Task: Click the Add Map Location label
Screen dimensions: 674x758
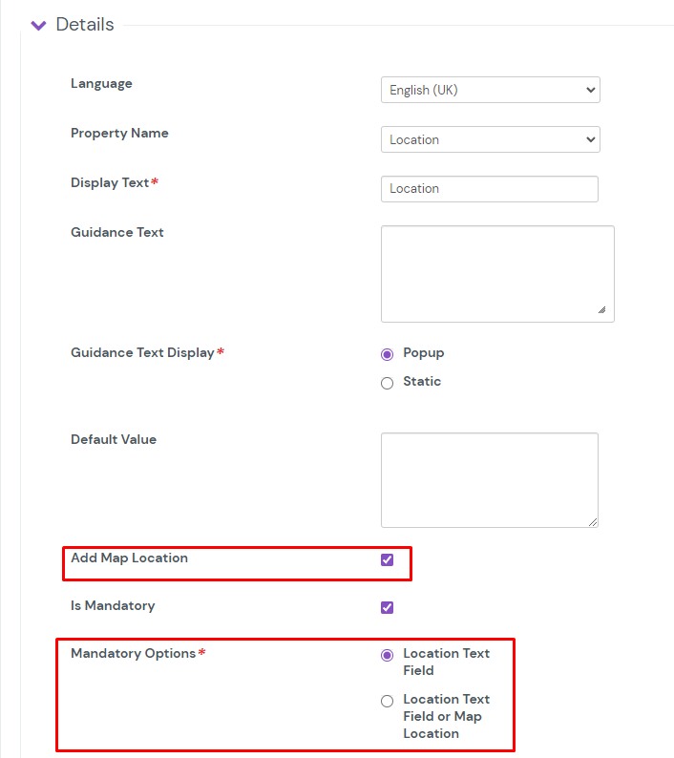Action: coord(129,558)
